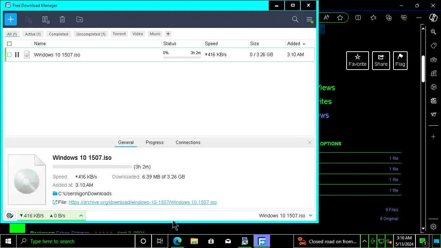The height and width of the screenshot is (248, 441).
Task: Click the Edge page vertical scrollbar
Action: (423, 69)
